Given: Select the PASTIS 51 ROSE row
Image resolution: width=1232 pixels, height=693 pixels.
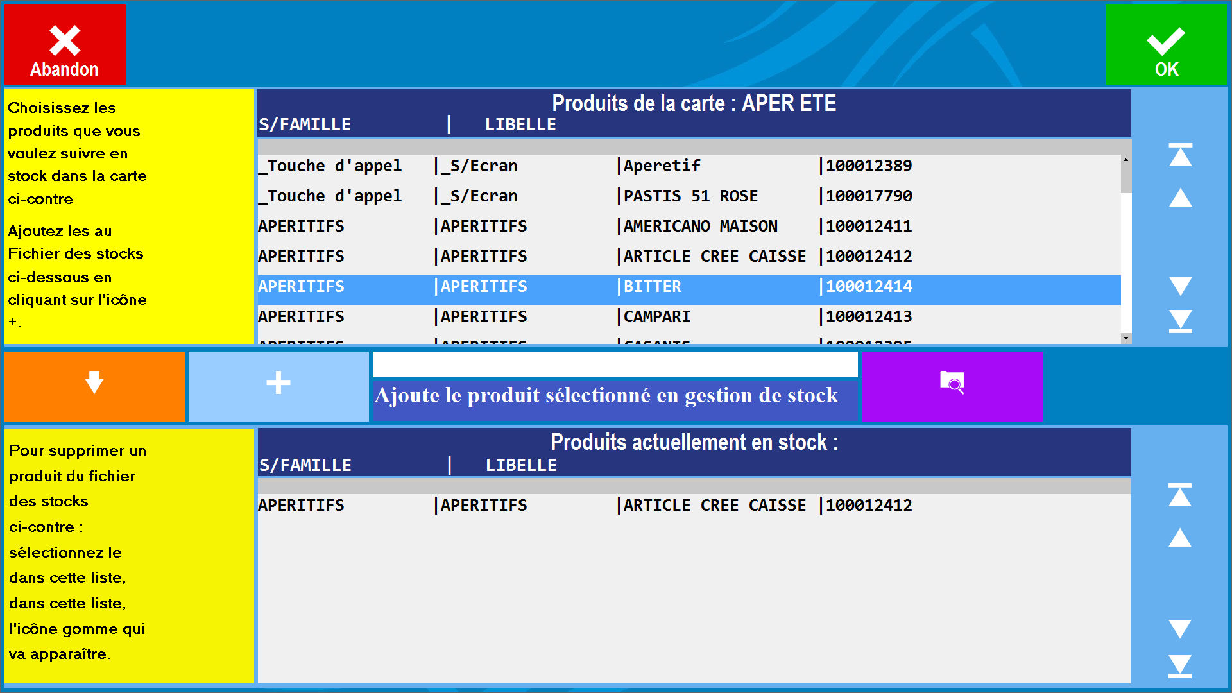Looking at the screenshot, I should (x=689, y=196).
